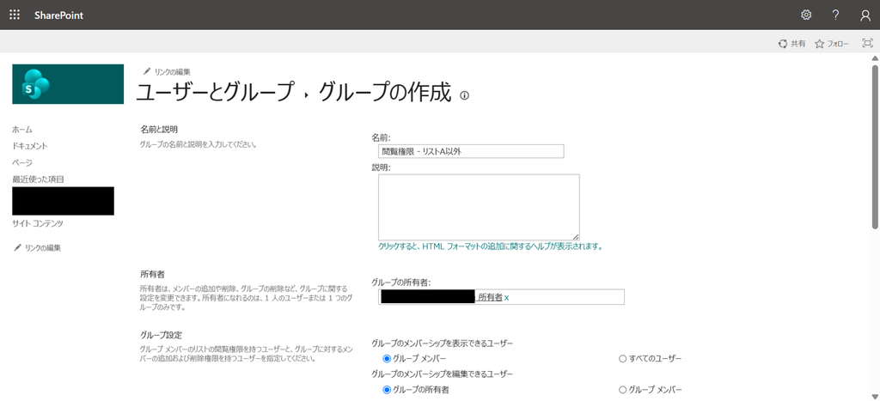Click the 名前 name input field
This screenshot has height=401, width=880.
click(471, 151)
